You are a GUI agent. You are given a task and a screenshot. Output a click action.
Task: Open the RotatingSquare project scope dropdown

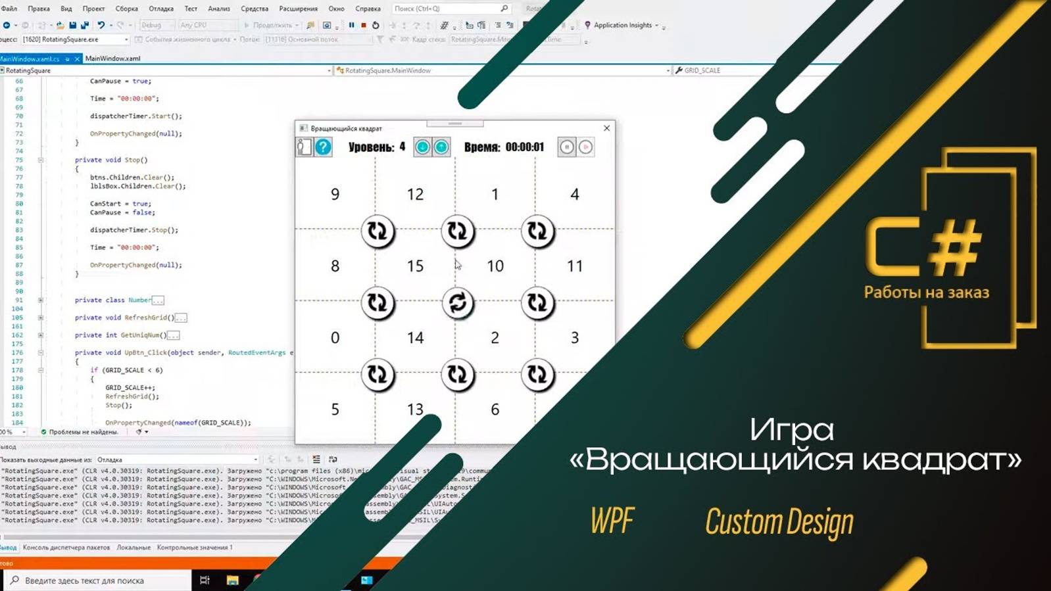click(x=166, y=70)
